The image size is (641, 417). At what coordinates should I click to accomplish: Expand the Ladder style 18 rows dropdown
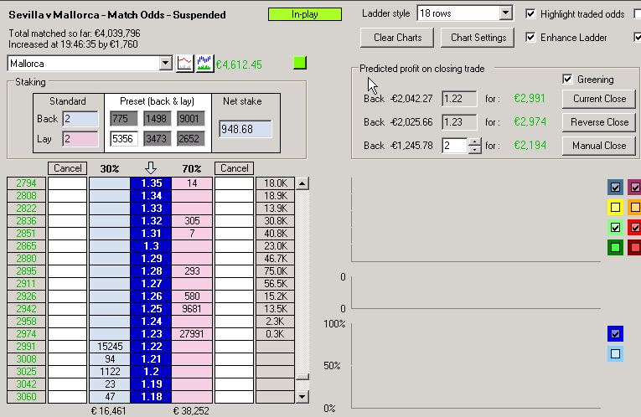click(504, 13)
